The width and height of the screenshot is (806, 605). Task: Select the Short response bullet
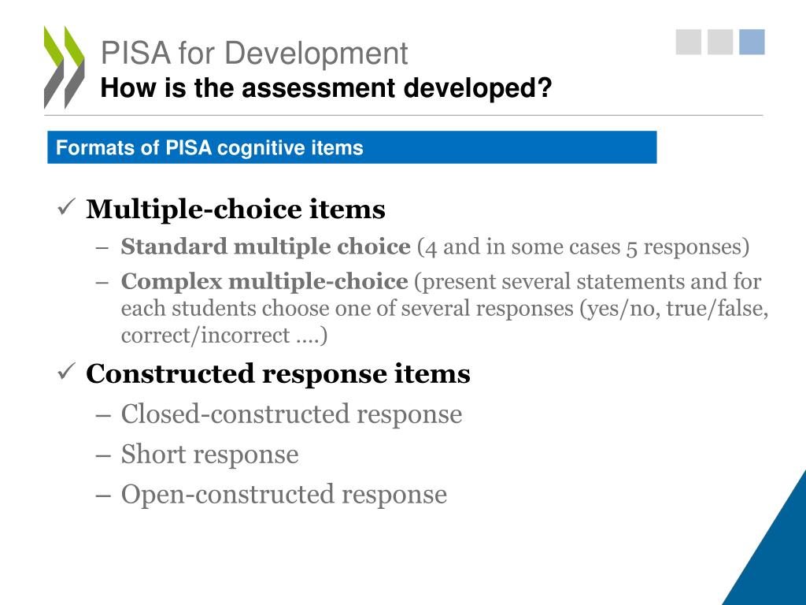pos(209,455)
